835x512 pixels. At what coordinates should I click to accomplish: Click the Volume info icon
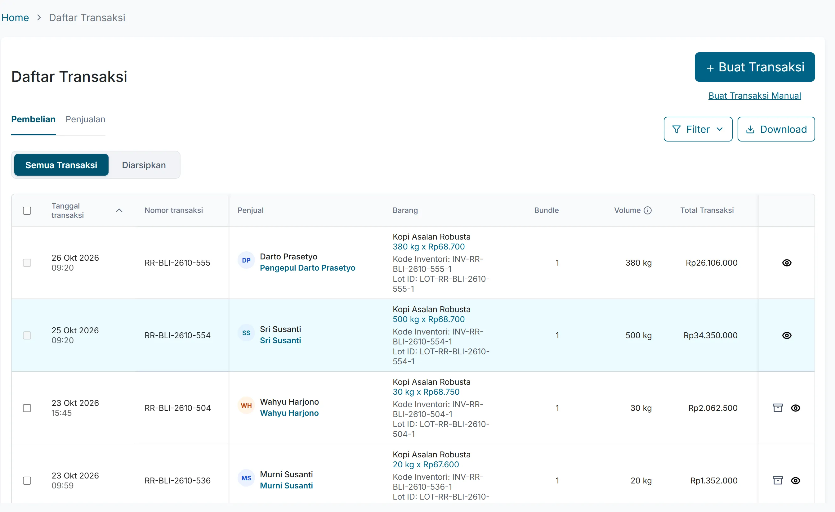click(648, 210)
